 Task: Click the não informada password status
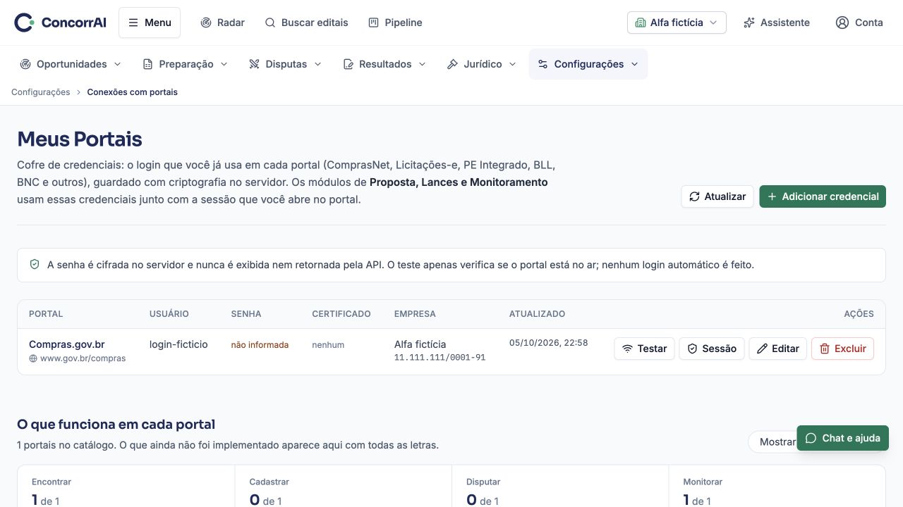click(260, 345)
